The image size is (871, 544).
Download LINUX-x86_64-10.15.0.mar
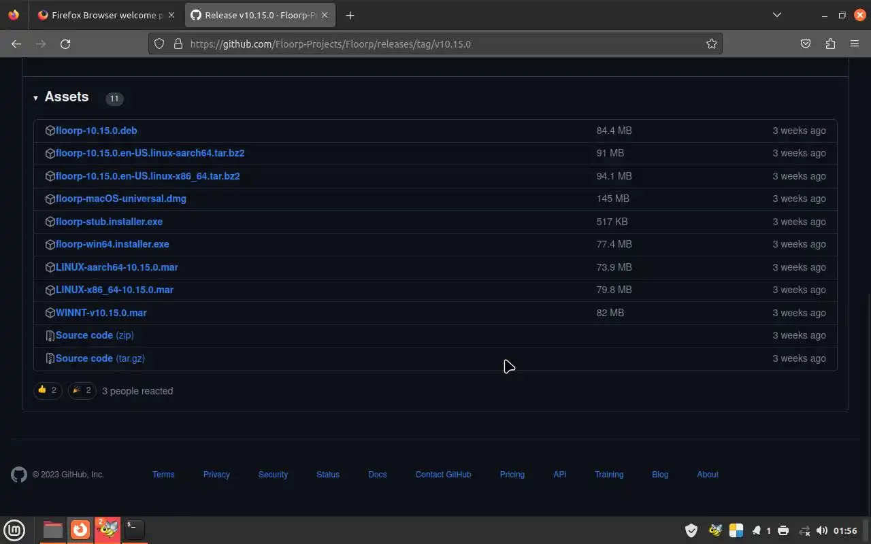coord(114,290)
